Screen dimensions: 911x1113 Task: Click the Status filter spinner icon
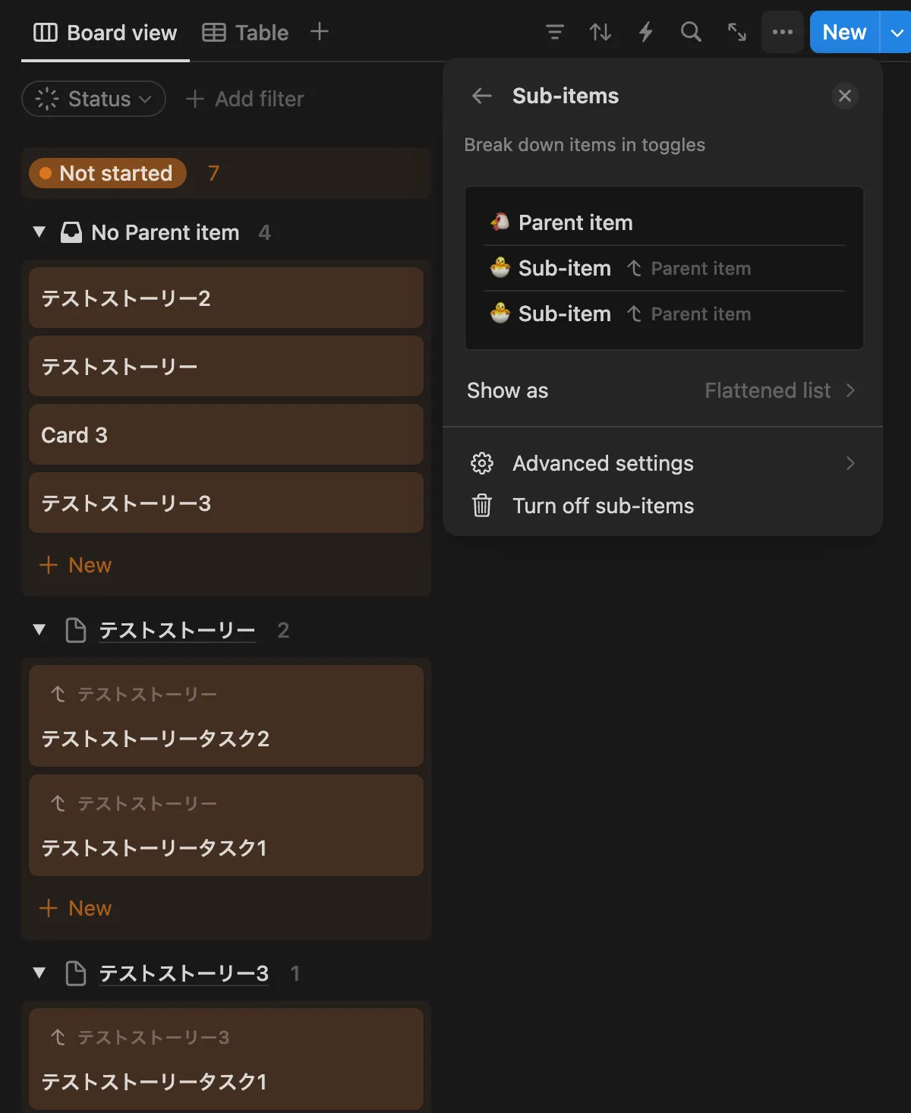point(47,99)
